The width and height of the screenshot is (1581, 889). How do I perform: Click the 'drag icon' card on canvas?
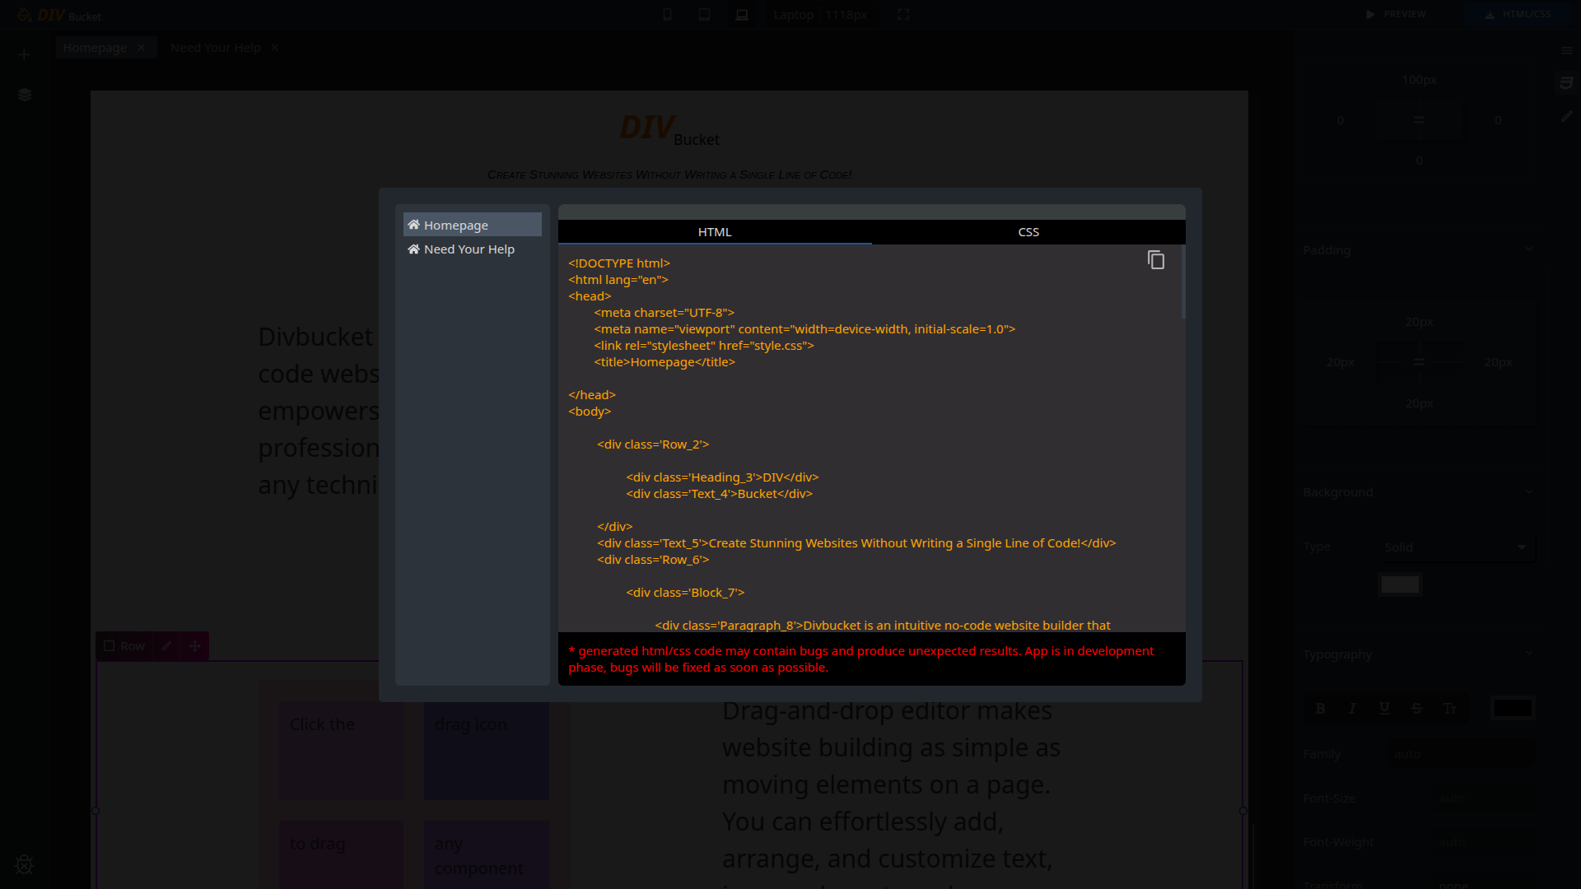pos(486,750)
